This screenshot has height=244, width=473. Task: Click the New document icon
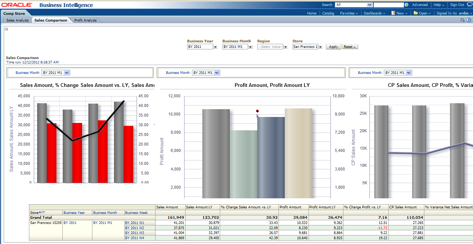[393, 13]
